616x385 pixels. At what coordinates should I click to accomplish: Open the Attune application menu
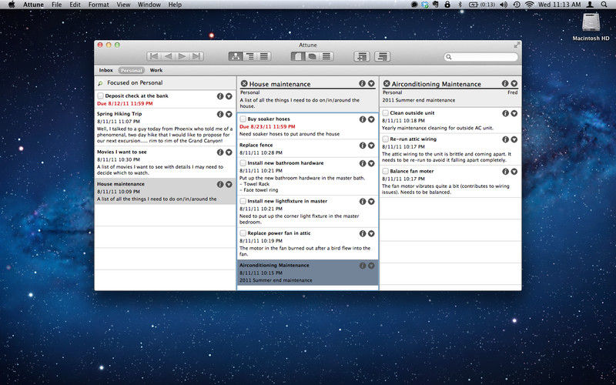coord(33,5)
